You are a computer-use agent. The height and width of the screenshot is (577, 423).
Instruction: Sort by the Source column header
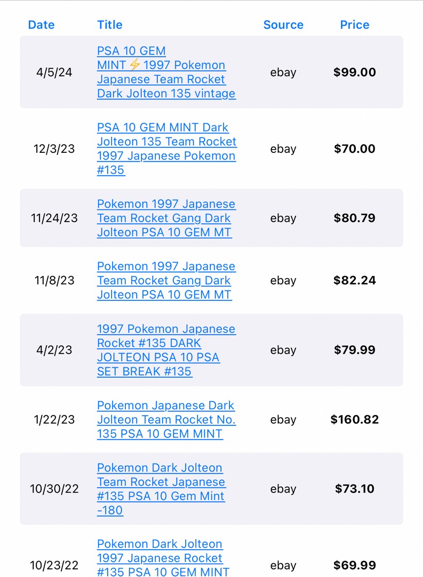pyautogui.click(x=283, y=25)
